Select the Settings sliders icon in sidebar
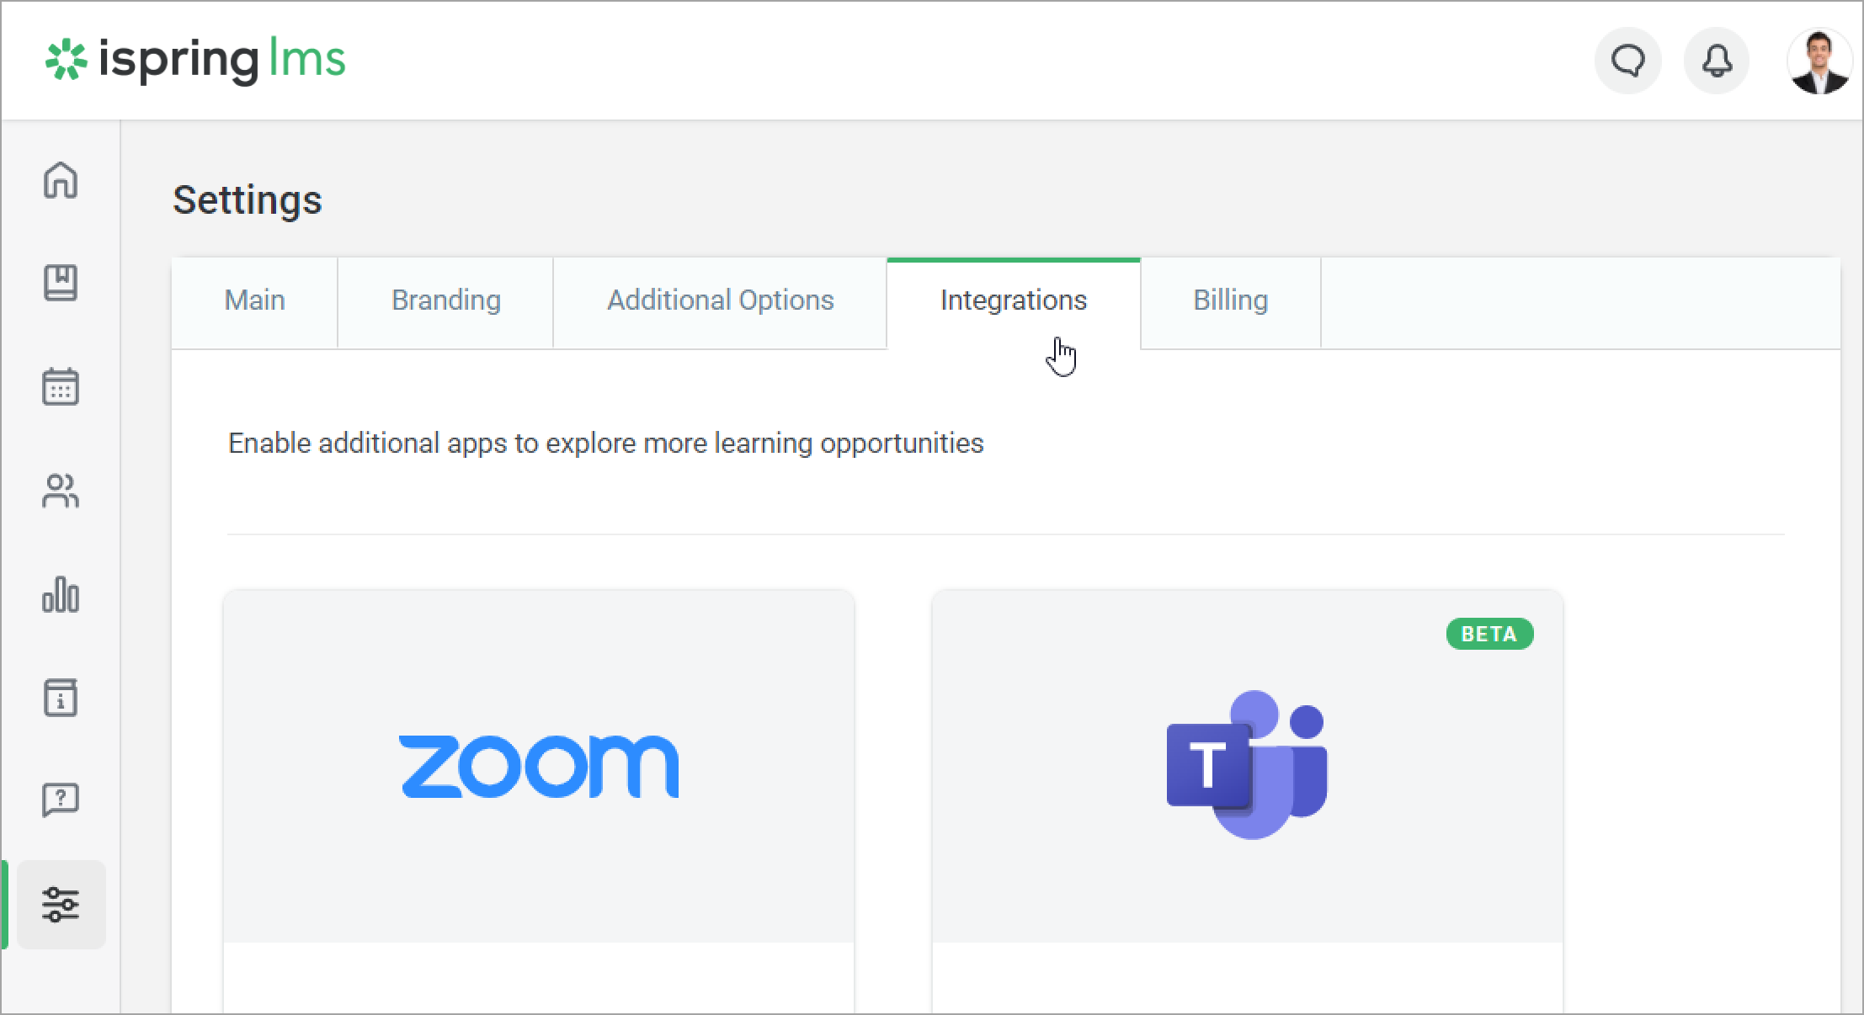Screen dimensions: 1864x1015 61,905
